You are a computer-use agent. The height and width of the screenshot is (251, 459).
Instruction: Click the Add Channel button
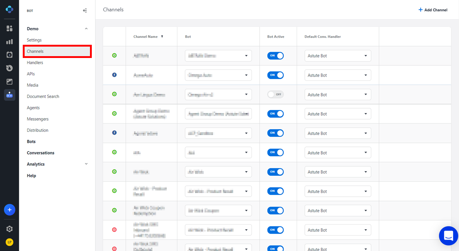433,10
